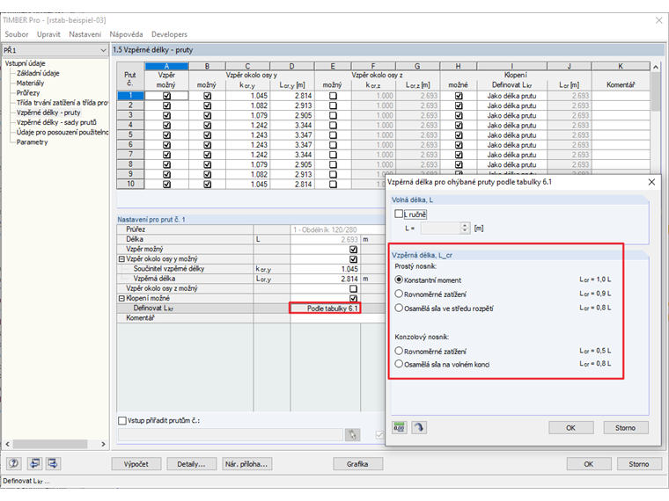Cancel the dialog with its Storno button
This screenshot has height=501, width=669.
(626, 428)
